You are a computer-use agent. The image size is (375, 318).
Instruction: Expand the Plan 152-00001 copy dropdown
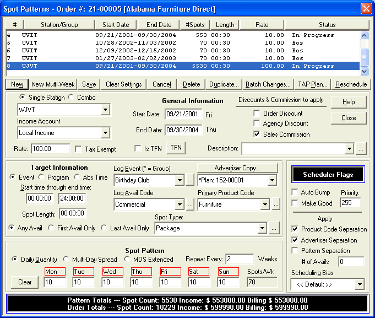tap(272, 180)
